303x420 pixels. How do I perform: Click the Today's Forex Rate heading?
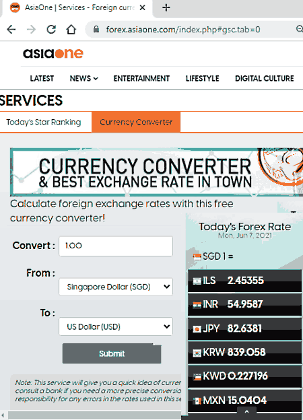point(244,227)
